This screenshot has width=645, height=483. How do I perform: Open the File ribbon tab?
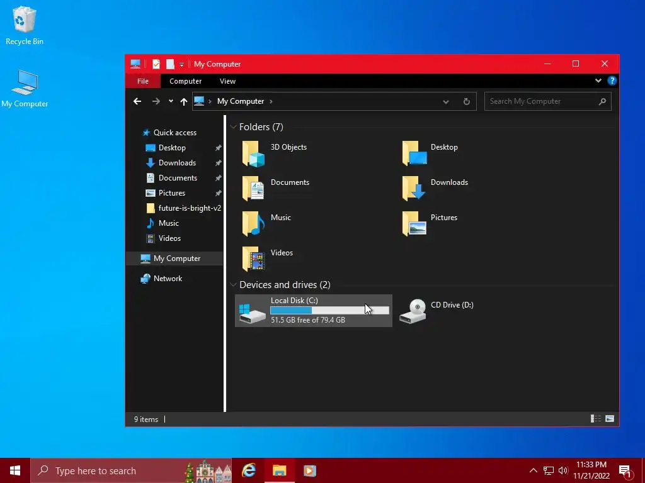(143, 81)
